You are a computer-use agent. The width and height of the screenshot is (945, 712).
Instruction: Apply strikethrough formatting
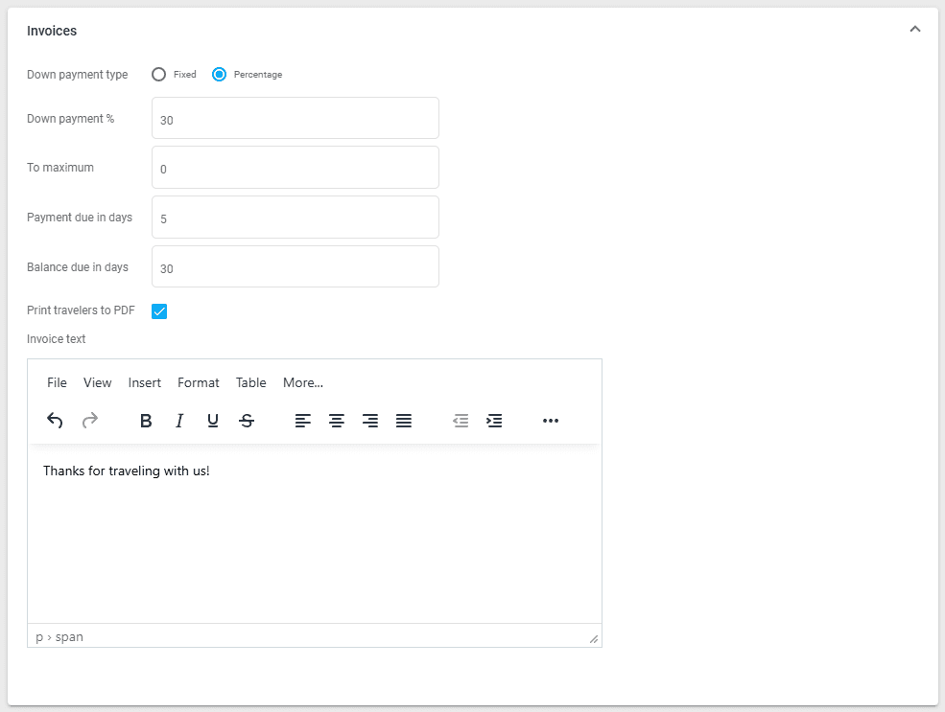[x=247, y=421]
